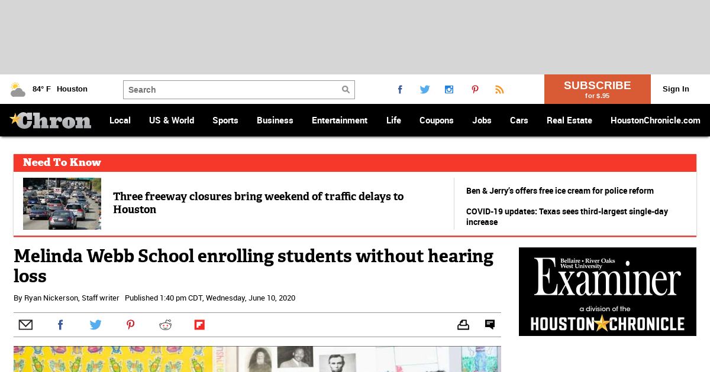710x372 pixels.
Task: Click the Need To Know header
Action: point(62,162)
